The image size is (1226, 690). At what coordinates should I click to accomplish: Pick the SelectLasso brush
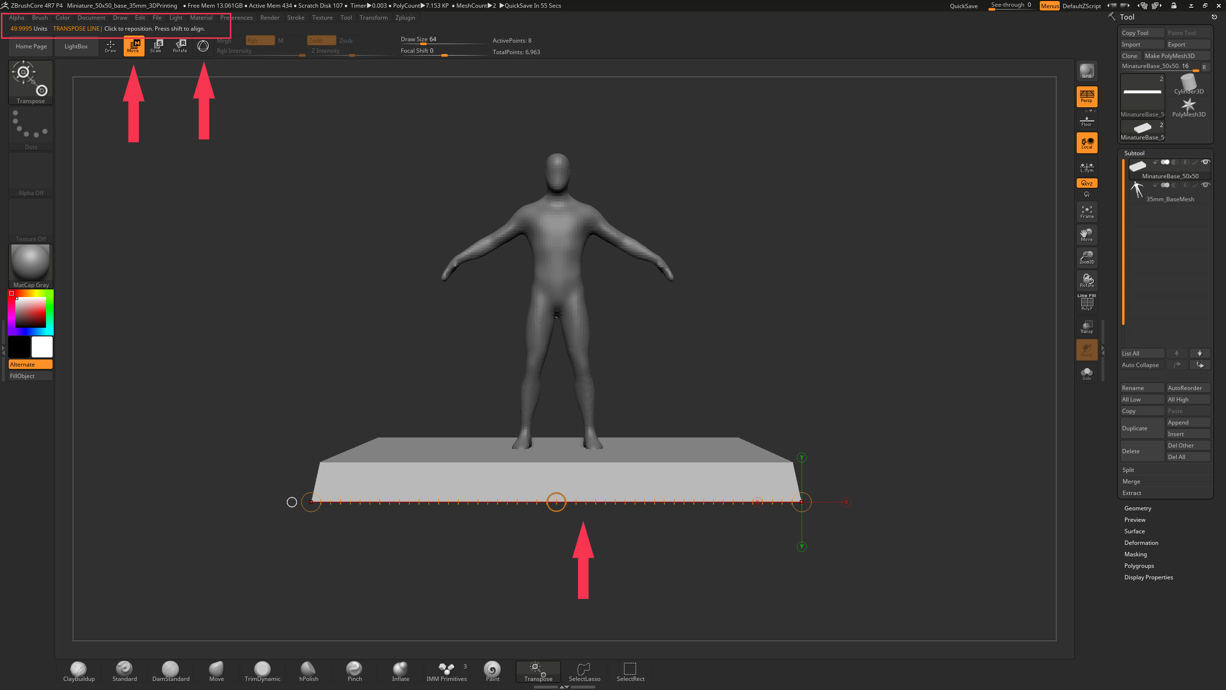coord(584,671)
